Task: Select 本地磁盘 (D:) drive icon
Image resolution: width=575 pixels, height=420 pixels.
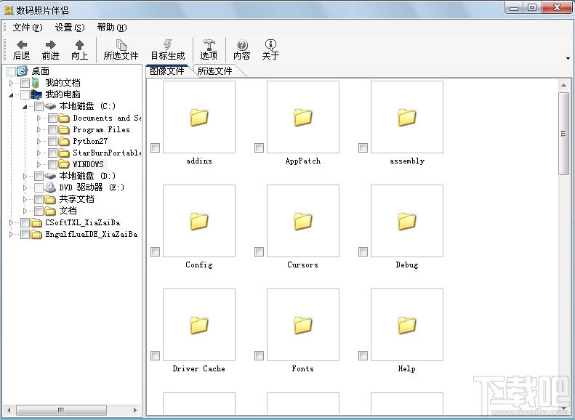Action: pyautogui.click(x=50, y=176)
